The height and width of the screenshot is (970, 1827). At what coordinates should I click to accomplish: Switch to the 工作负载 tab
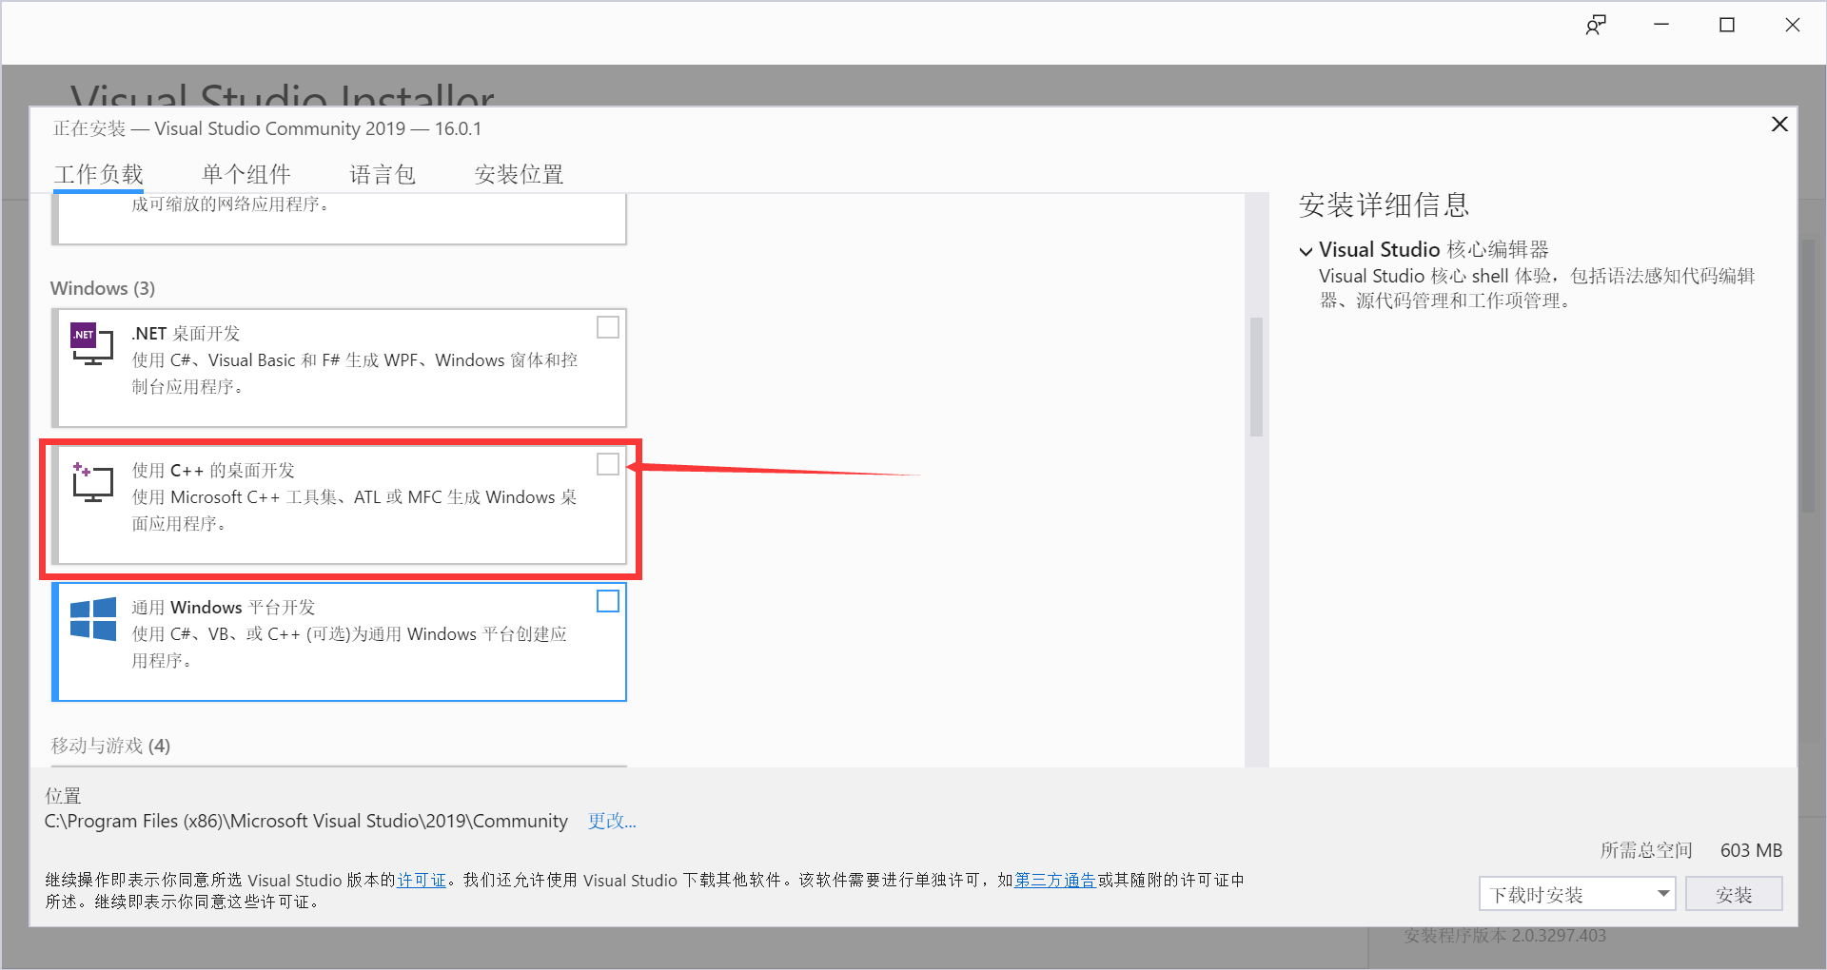coord(99,174)
